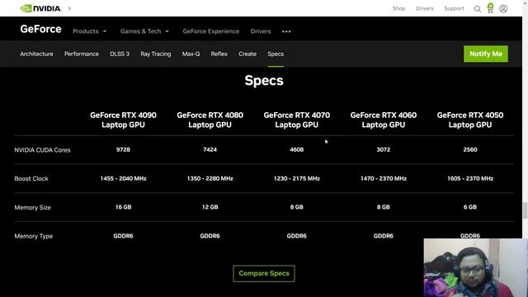Image resolution: width=528 pixels, height=297 pixels.
Task: Expand the Games & Tech dropdown
Action: pyautogui.click(x=144, y=31)
